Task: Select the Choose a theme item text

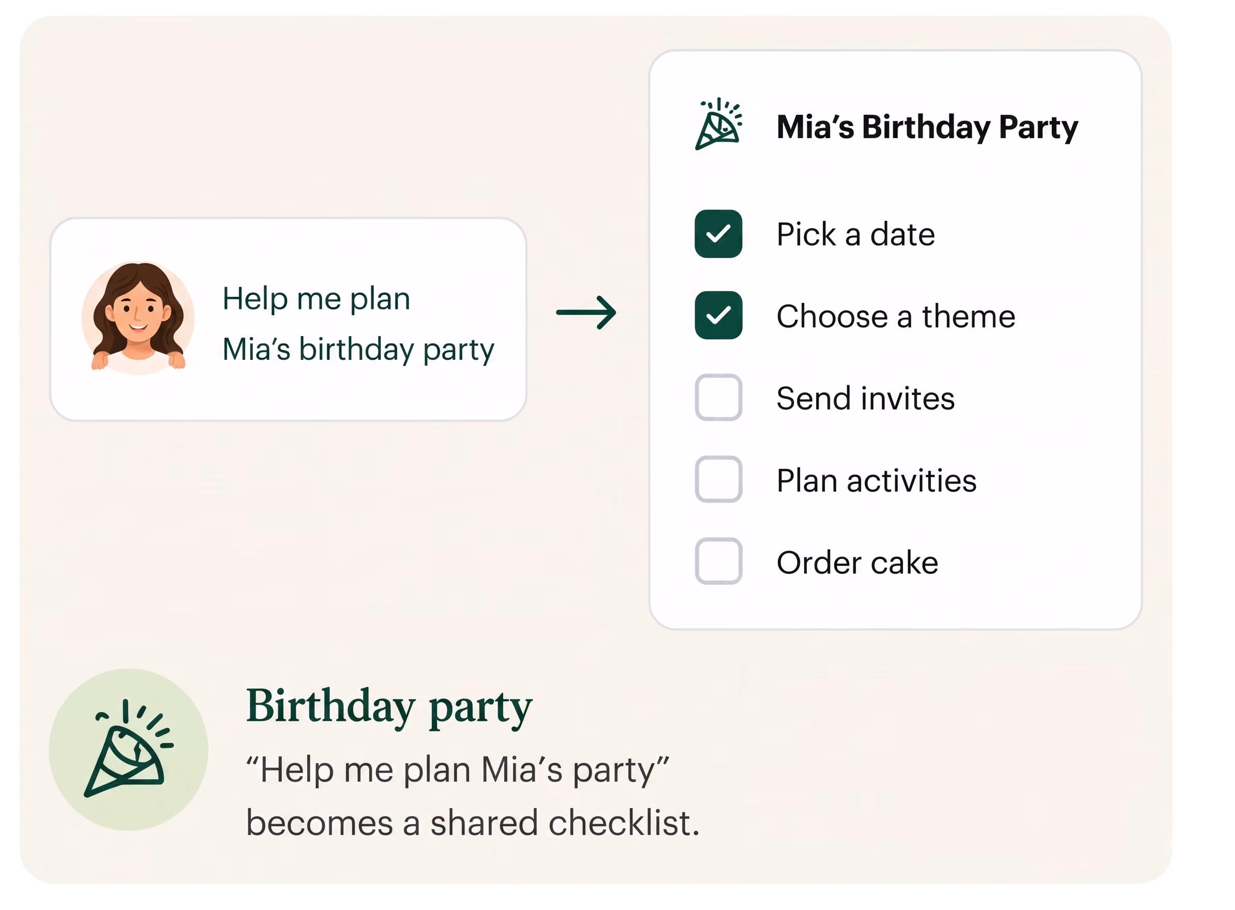Action: tap(896, 316)
